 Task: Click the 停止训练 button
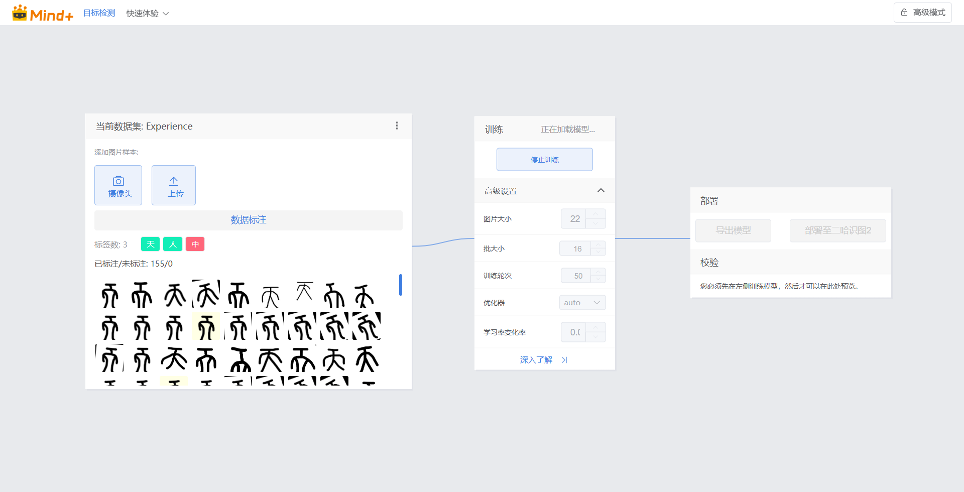point(545,160)
